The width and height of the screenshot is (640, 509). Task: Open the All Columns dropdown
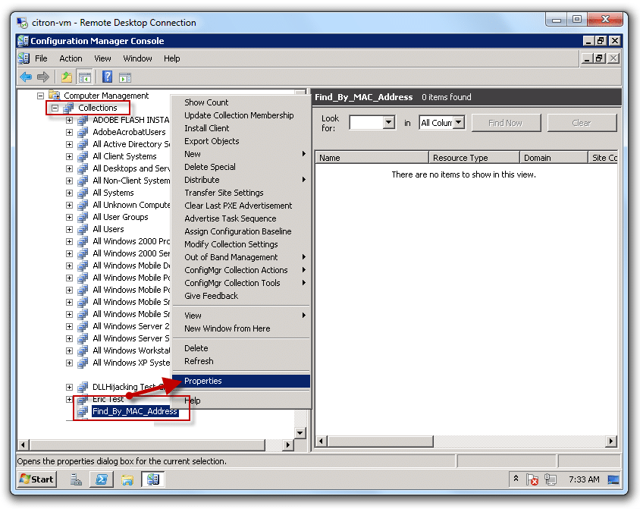click(459, 123)
